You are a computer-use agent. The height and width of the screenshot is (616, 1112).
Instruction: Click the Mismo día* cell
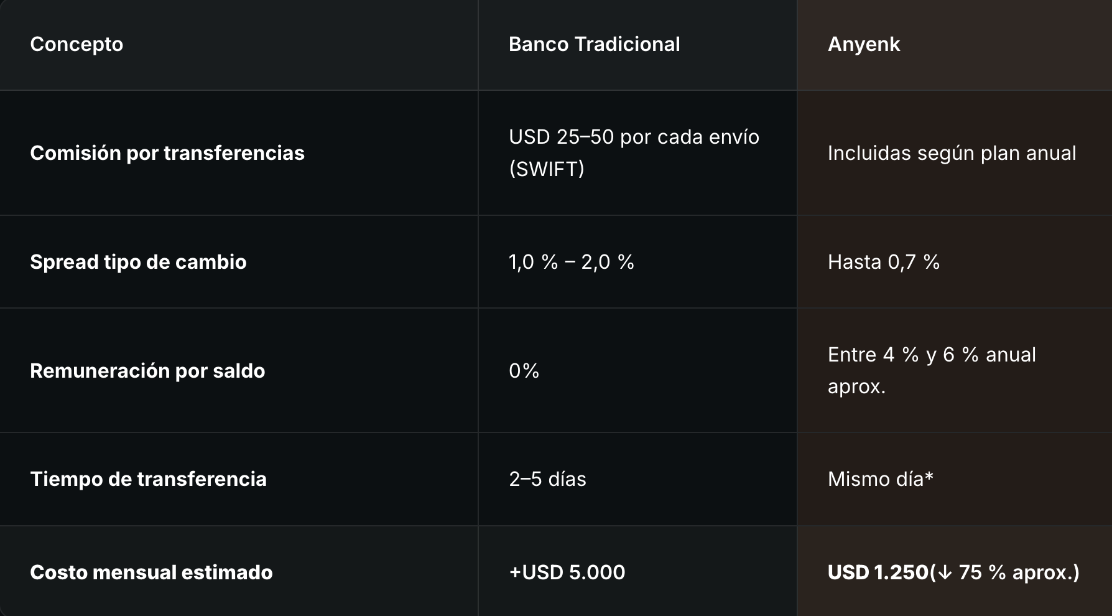pos(880,479)
